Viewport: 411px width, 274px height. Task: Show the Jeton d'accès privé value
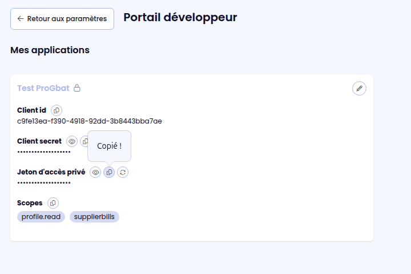[95, 172]
